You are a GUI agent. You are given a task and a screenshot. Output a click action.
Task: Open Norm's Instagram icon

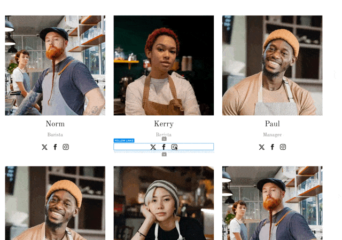point(66,147)
